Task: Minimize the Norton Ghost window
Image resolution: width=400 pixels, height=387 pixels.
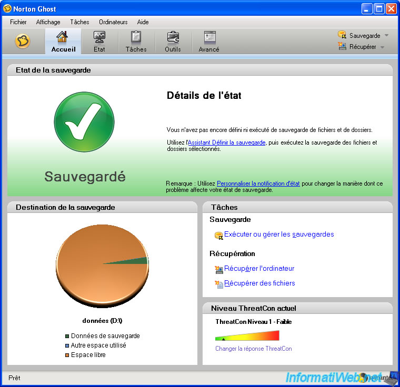Action: point(367,9)
